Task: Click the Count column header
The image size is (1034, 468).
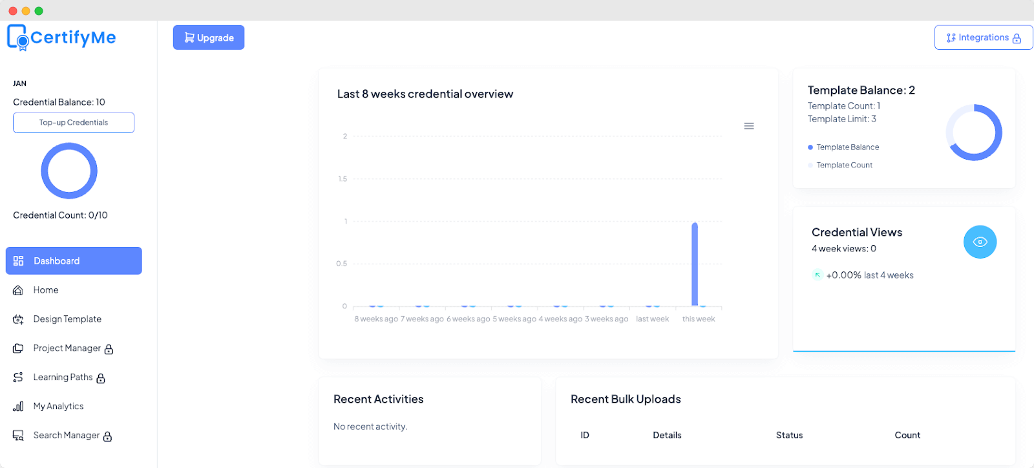Action: [x=907, y=436]
